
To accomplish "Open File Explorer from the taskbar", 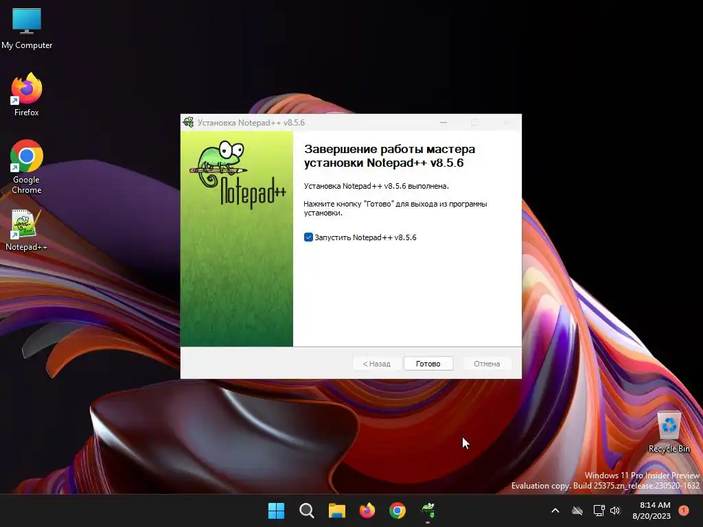I will tap(336, 511).
